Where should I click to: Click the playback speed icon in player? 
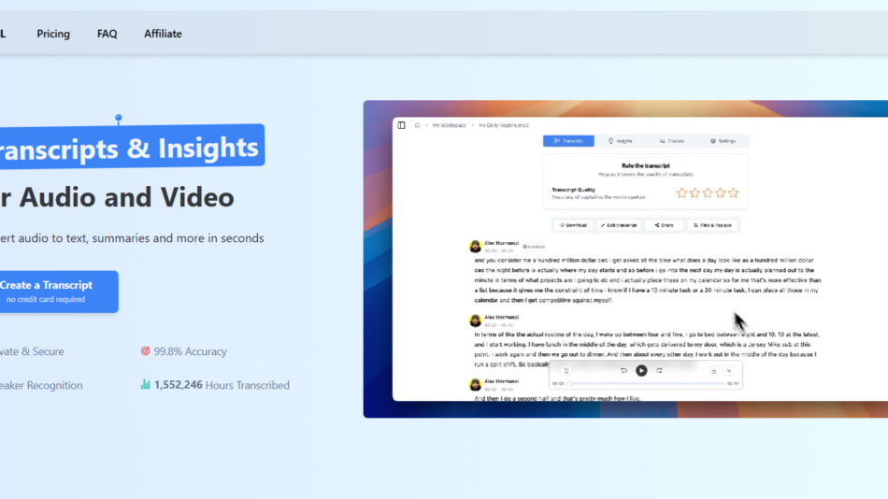tap(566, 371)
